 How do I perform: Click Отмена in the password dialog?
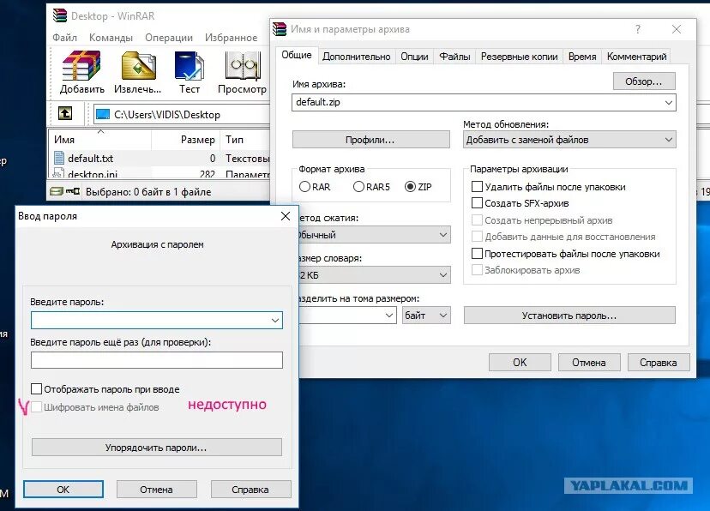click(156, 490)
